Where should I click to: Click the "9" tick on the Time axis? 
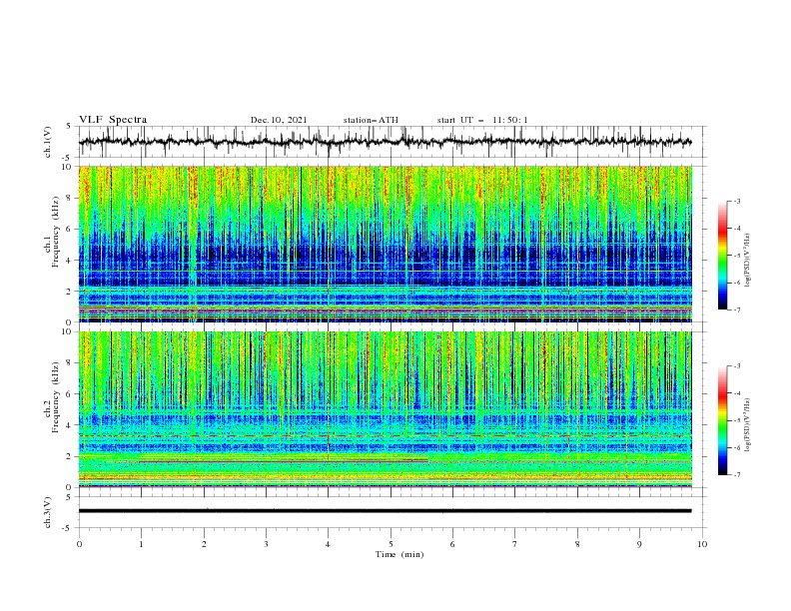pyautogui.click(x=639, y=544)
